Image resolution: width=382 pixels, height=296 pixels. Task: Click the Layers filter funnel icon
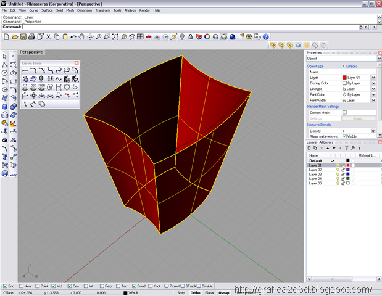[346, 148]
